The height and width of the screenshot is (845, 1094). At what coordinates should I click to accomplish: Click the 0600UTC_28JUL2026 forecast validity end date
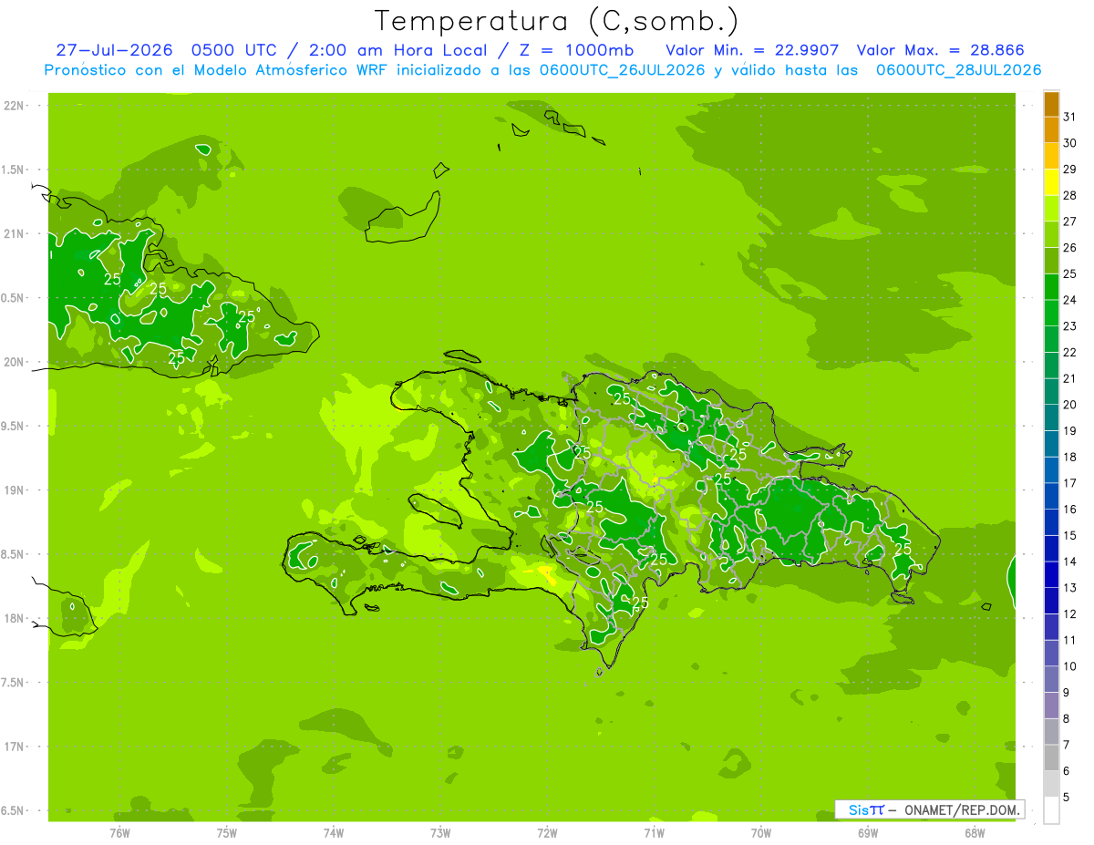[958, 69]
